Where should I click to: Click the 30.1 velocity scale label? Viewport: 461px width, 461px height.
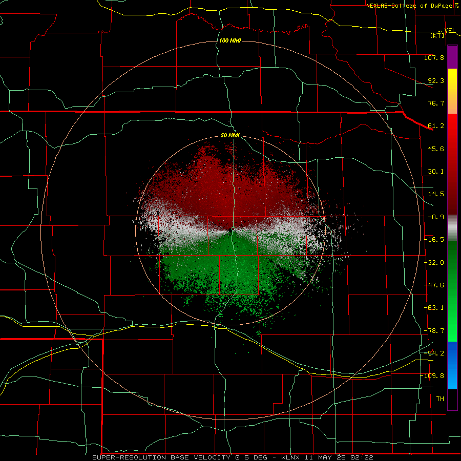coord(436,172)
